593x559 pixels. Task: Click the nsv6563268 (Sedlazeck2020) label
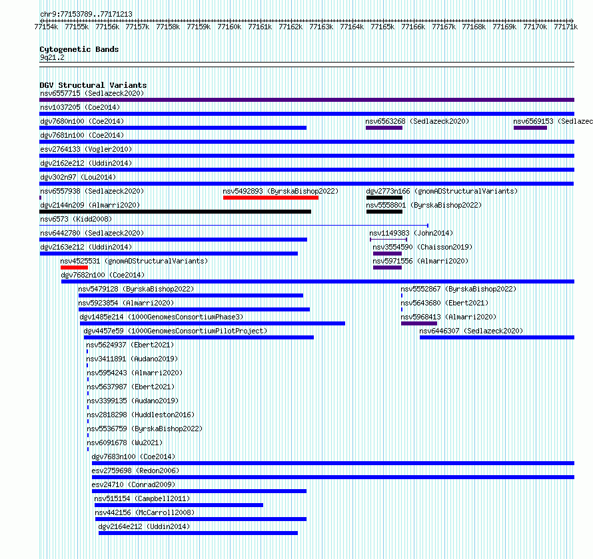click(x=417, y=121)
